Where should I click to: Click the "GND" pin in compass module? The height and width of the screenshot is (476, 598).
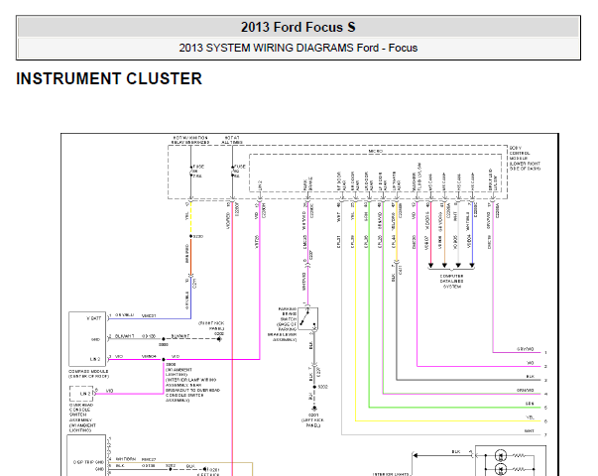(x=95, y=339)
